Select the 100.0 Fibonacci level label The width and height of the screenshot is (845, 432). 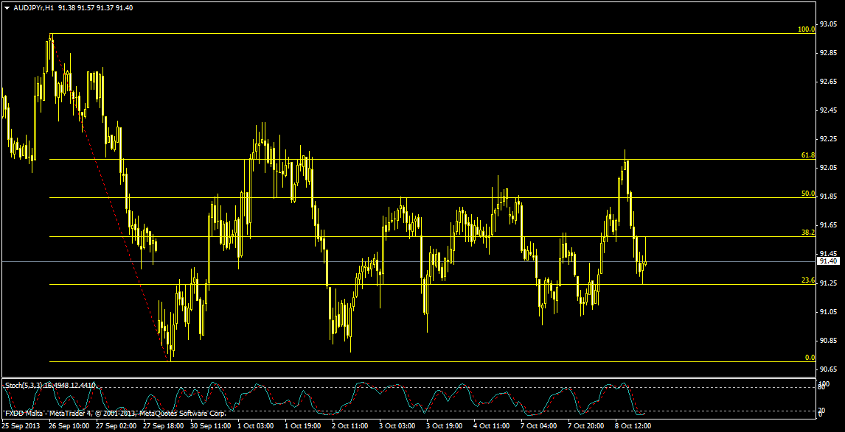click(806, 29)
